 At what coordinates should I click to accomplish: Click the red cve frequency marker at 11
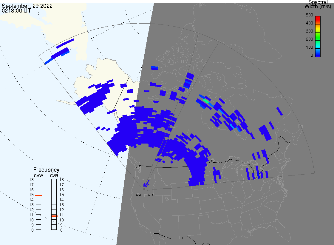pyautogui.click(x=54, y=216)
